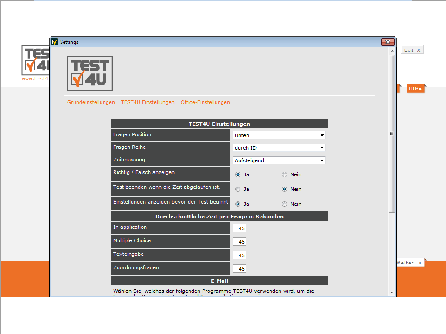
Task: Select Nein for Richtig / Falsch anzeigen
Action: click(284, 174)
